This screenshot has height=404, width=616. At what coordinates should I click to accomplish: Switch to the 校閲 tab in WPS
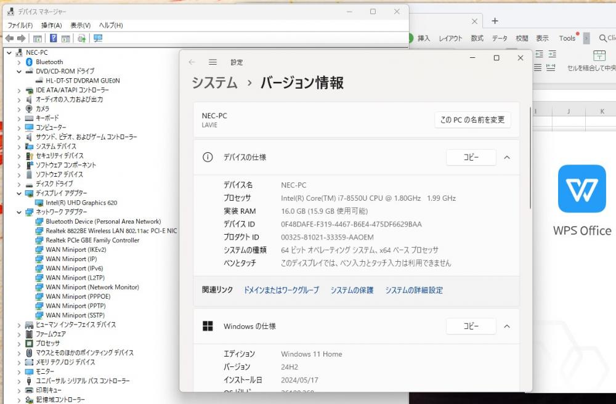tap(522, 38)
